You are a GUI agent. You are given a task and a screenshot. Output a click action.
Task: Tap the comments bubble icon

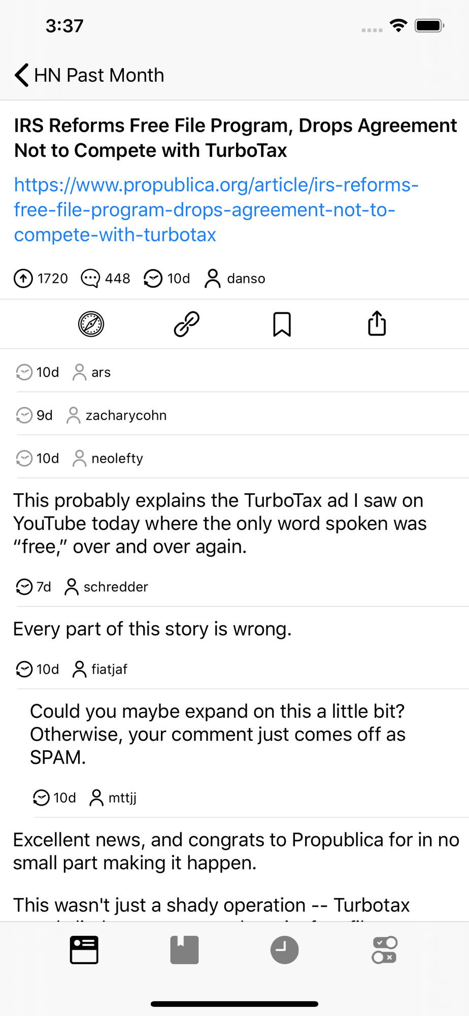coord(90,278)
